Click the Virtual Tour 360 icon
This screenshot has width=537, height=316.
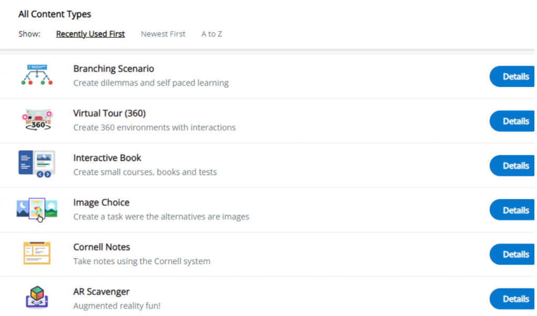37,120
